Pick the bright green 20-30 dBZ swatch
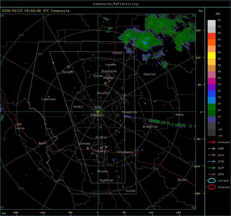231x216 pixels. click(211, 107)
